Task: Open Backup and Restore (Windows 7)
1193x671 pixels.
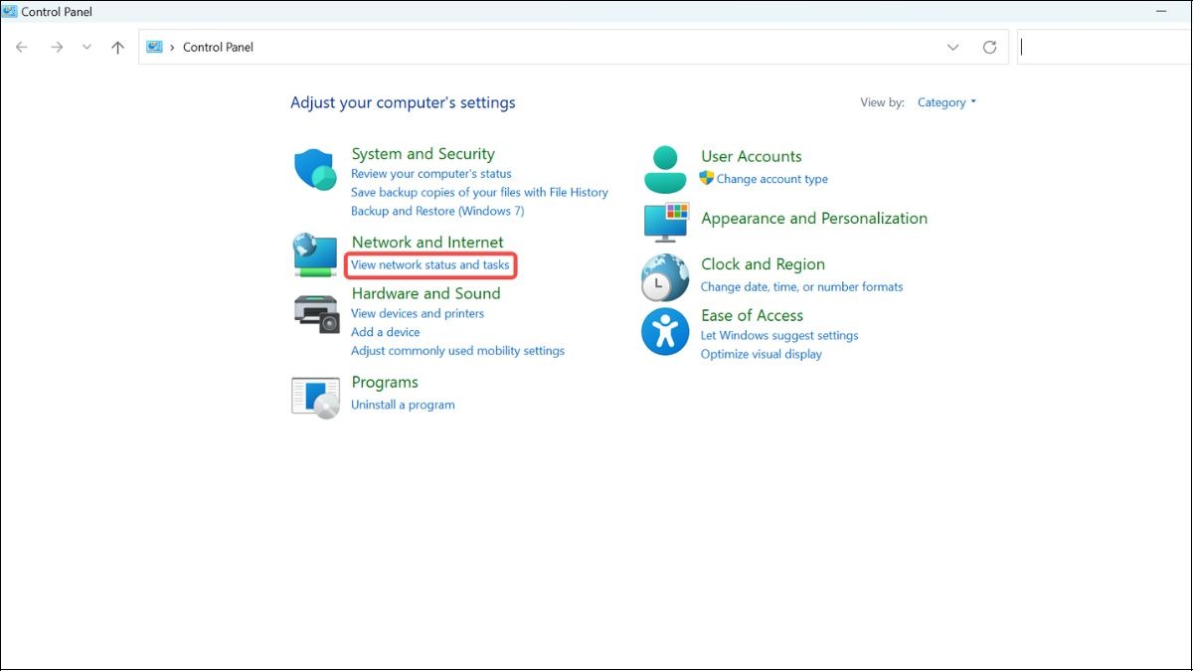Action: pos(437,211)
